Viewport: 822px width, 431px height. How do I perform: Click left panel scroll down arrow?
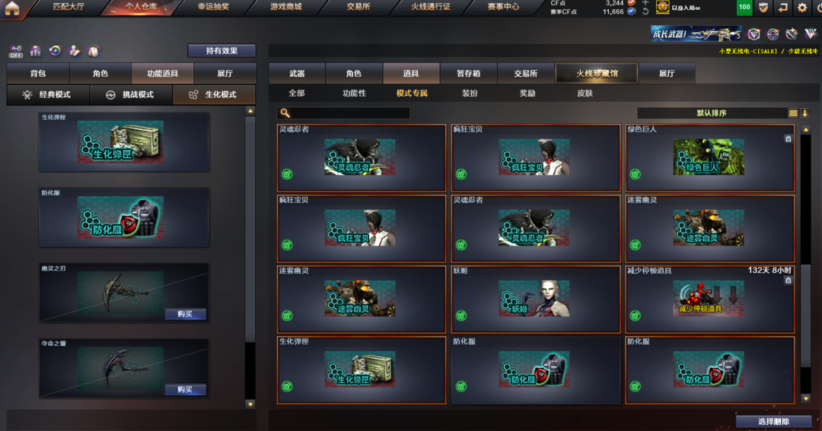click(250, 404)
